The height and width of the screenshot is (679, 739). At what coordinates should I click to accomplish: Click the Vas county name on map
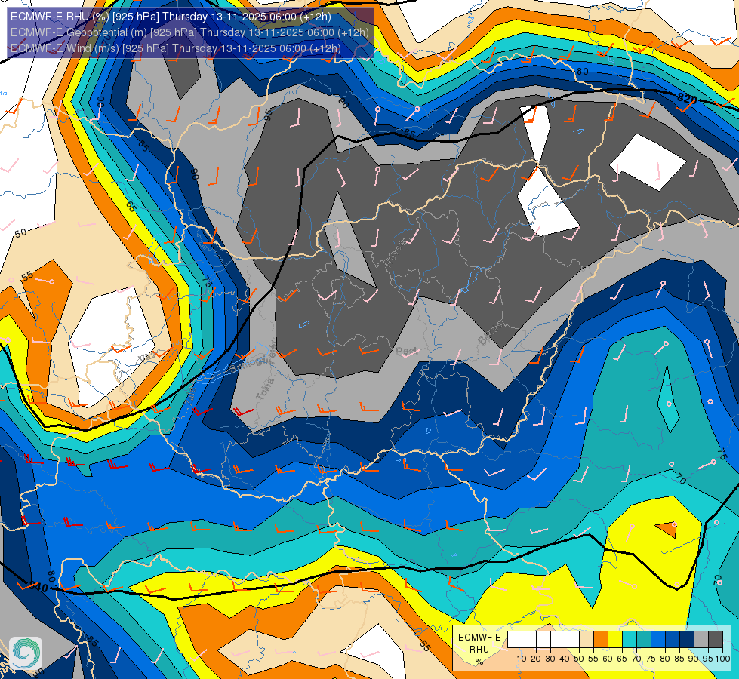tap(147, 358)
